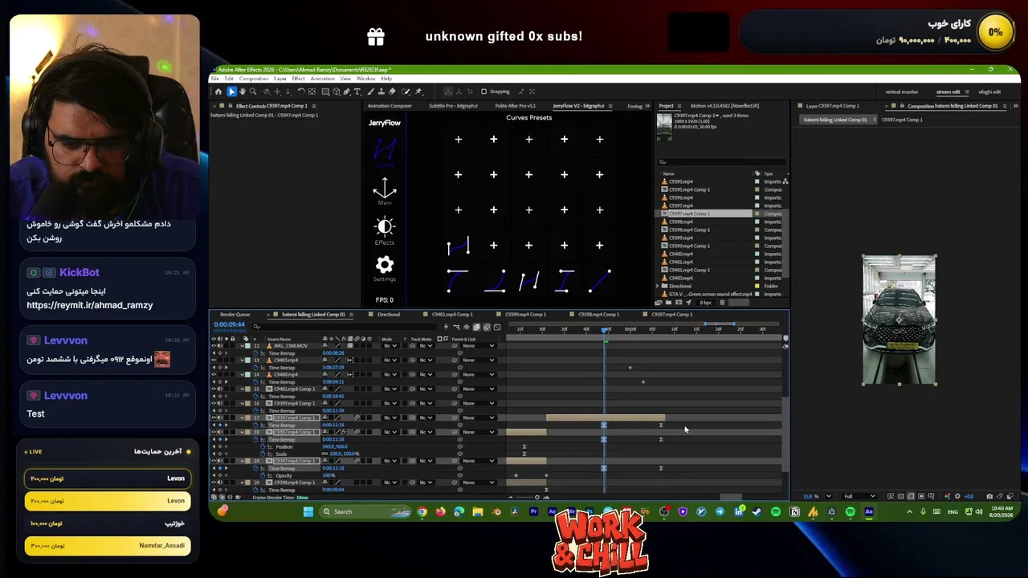The image size is (1028, 578).
Task: Toggle visibility of layer 17 C9397.mp4 Comp 1
Action: (x=214, y=418)
